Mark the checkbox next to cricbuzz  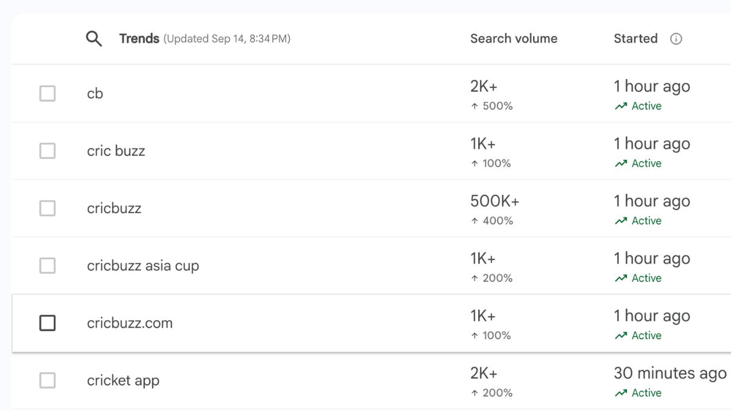point(48,208)
